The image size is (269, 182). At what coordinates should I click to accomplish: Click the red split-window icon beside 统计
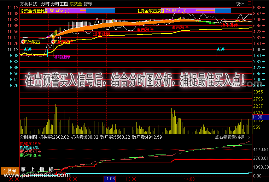click(250, 3)
